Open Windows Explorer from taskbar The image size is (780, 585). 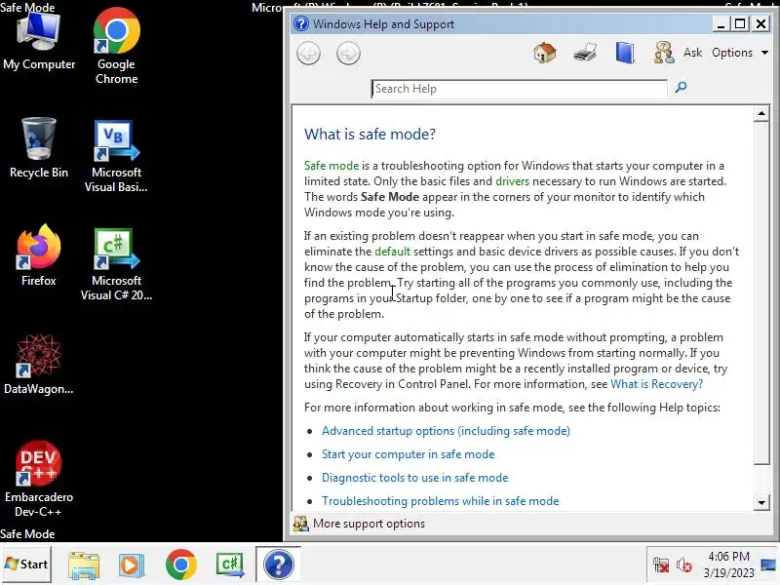84,565
